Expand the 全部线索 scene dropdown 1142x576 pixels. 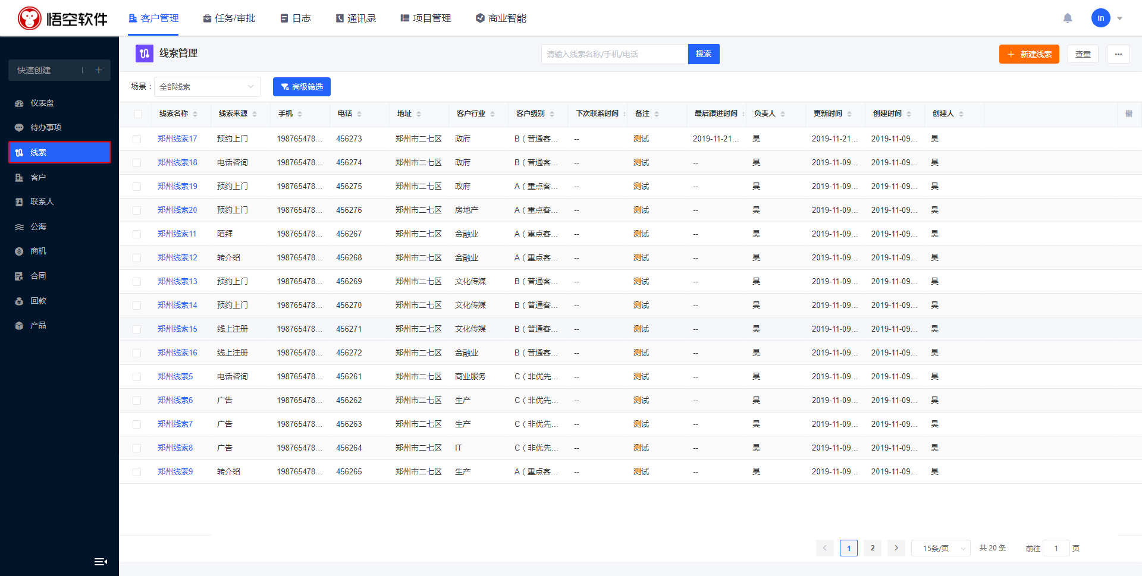coord(207,87)
